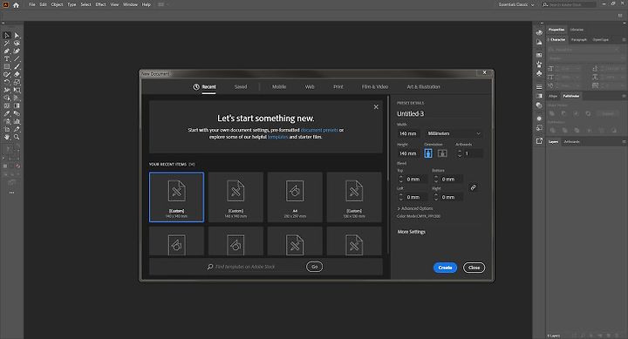Switch to the Mobile tab

click(279, 87)
